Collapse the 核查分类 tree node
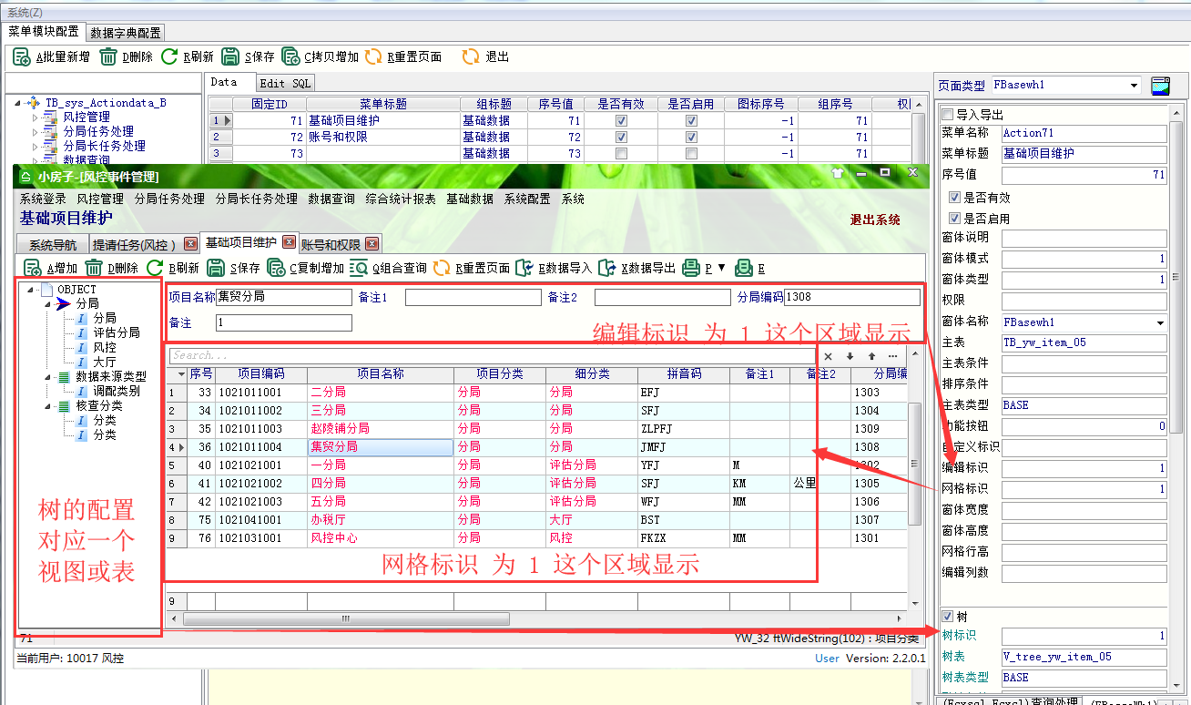 (x=47, y=405)
